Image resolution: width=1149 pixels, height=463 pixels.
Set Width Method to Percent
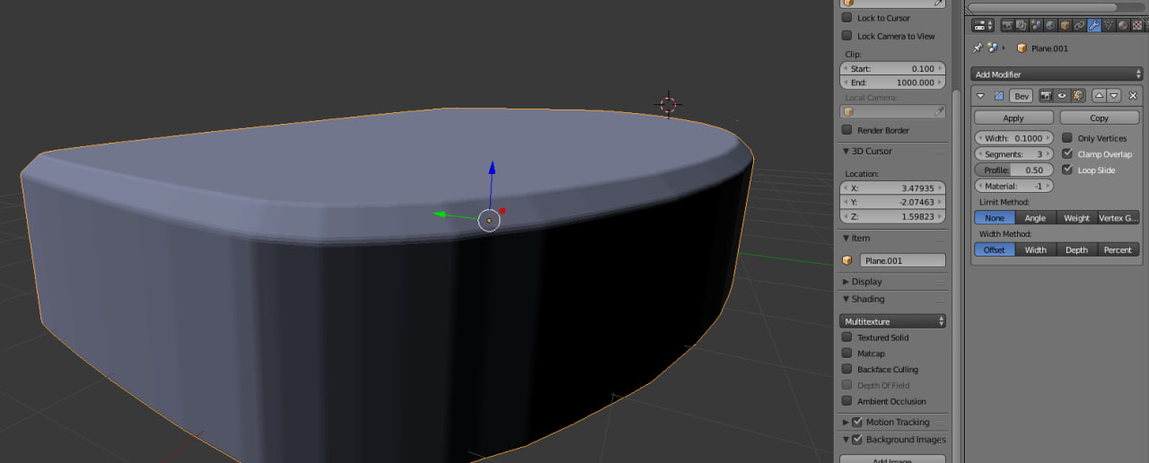coord(1118,250)
